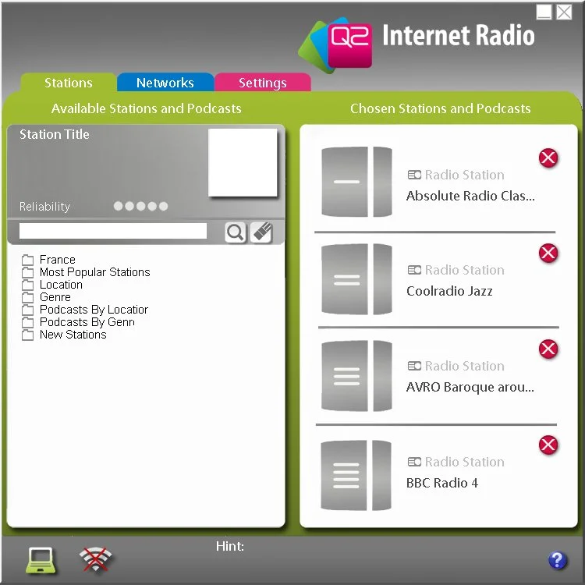Click radio icon above AVRO Baroque arou...
This screenshot has width=585, height=585.
(x=414, y=366)
